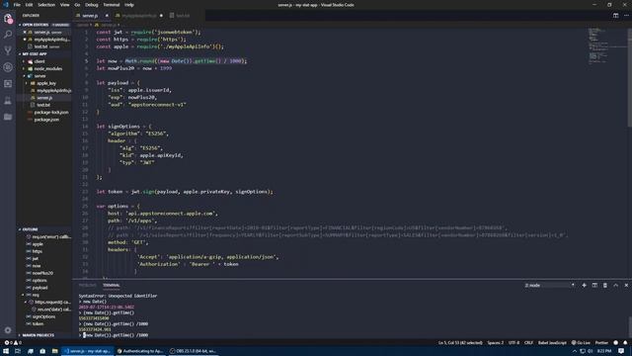Click the UTF-8 encoding status item
The image size is (632, 356).
coord(513,343)
